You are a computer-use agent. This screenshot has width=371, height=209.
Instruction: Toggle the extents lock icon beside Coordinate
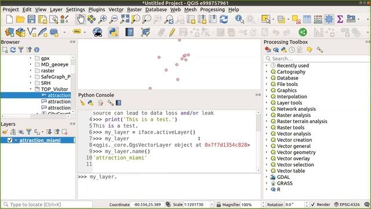168,204
